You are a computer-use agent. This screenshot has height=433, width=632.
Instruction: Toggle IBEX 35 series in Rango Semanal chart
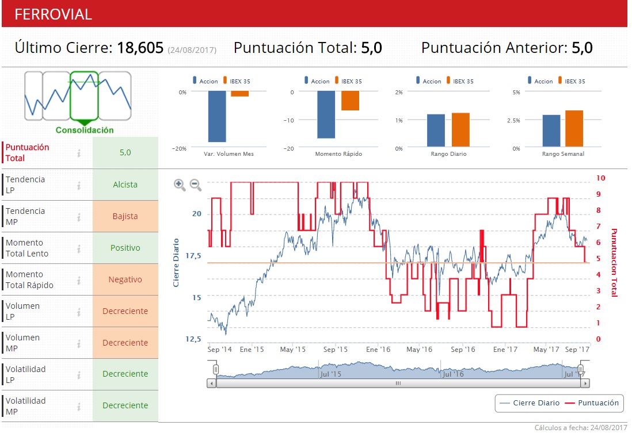[572, 81]
